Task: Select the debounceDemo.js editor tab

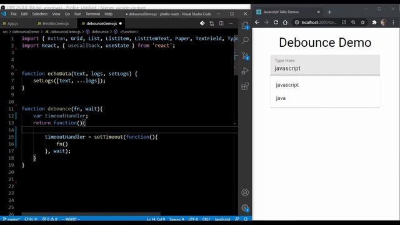Action: click(x=101, y=24)
